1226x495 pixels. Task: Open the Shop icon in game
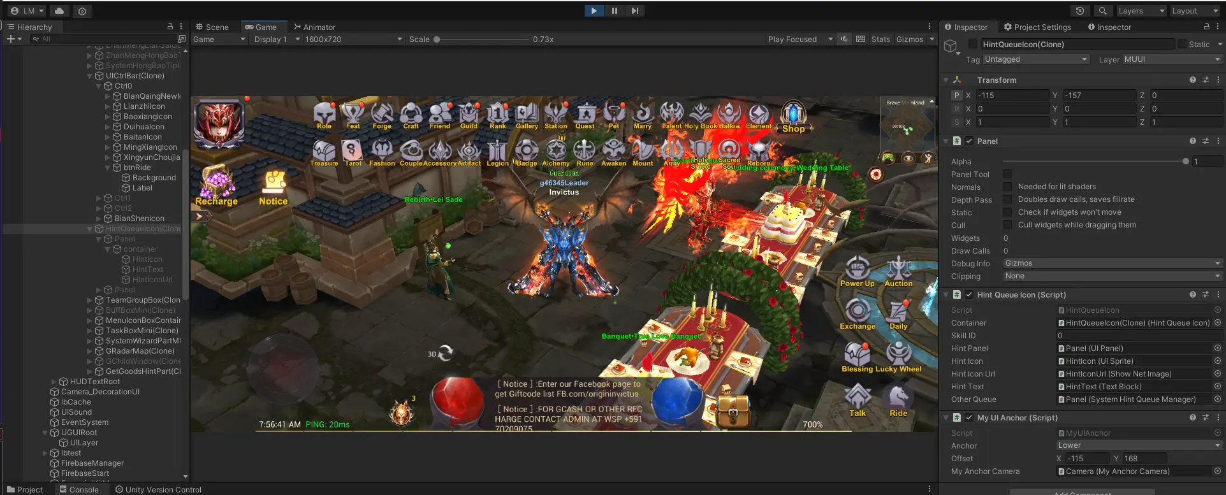pyautogui.click(x=794, y=118)
